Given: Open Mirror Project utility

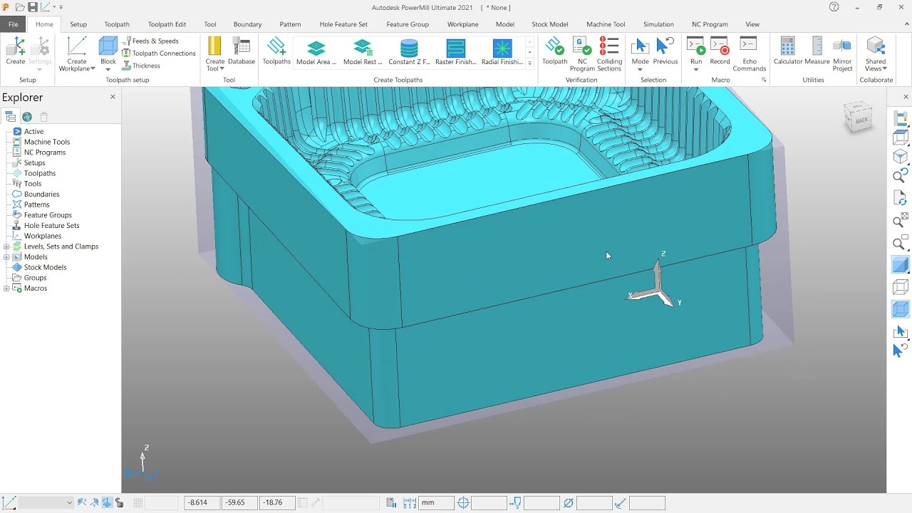Looking at the screenshot, I should pos(842,54).
